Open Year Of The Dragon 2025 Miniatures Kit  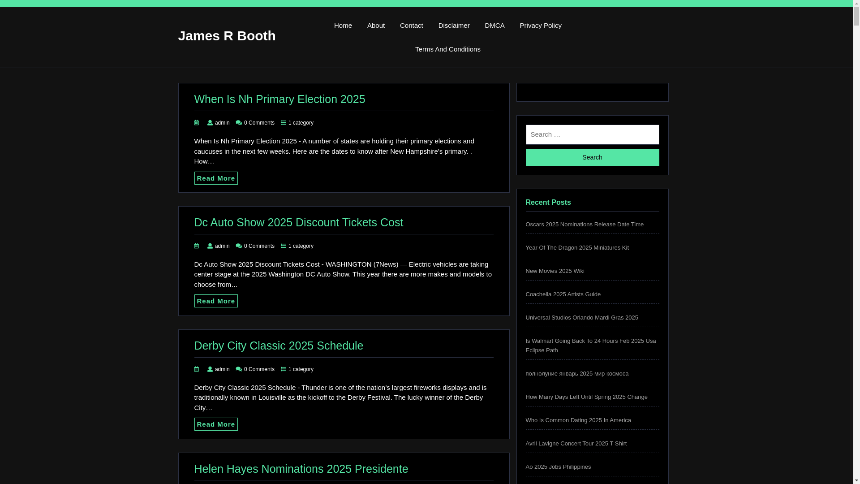click(577, 248)
